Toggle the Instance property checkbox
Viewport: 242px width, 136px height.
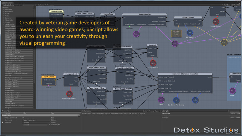click(x=3, y=122)
